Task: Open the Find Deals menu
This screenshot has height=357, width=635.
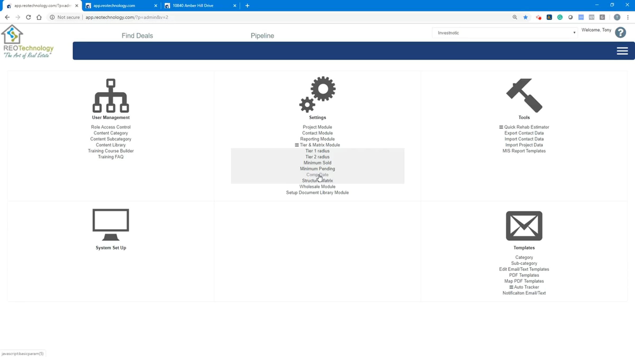Action: [137, 36]
